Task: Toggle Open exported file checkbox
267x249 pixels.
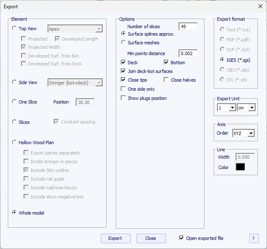Action: click(x=181, y=238)
